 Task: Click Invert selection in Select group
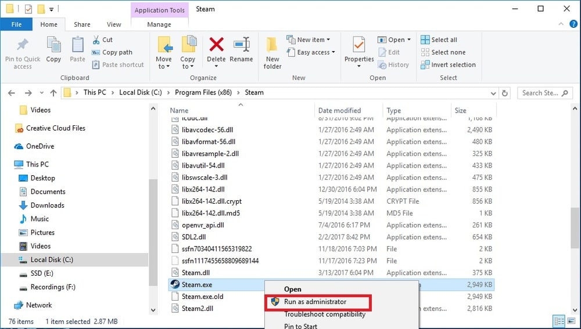[448, 65]
